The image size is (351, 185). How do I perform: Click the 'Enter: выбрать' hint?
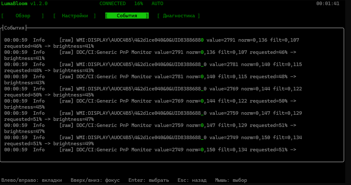[x=149, y=180]
